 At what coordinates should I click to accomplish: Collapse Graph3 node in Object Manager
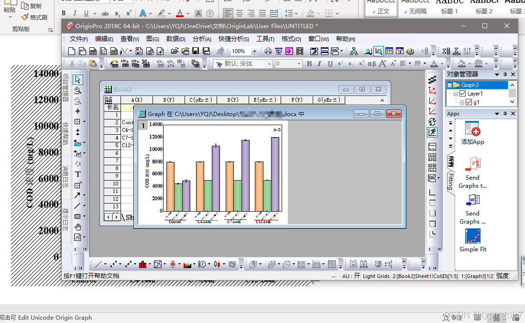click(449, 85)
